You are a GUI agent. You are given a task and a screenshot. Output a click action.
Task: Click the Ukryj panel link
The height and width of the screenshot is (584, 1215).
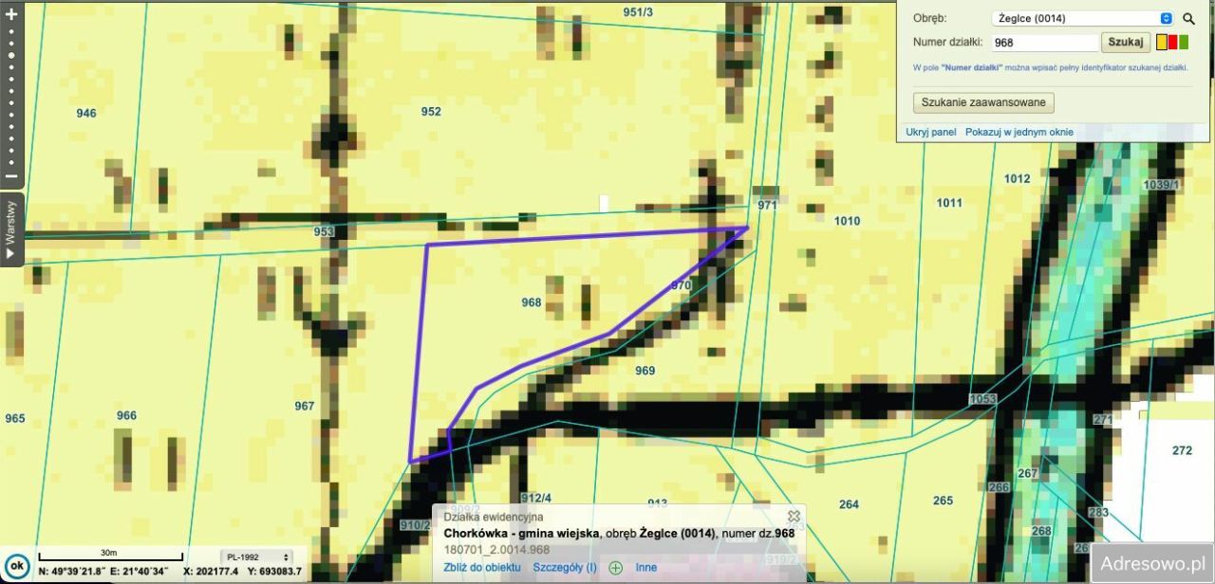(x=930, y=132)
